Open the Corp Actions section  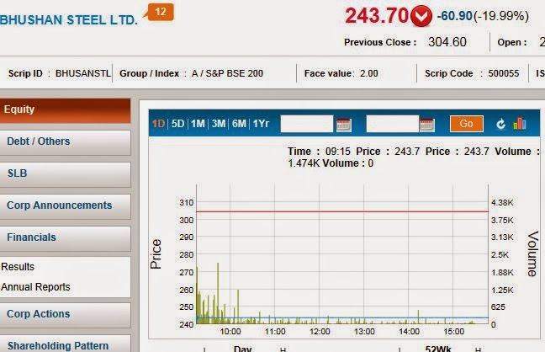(x=65, y=315)
